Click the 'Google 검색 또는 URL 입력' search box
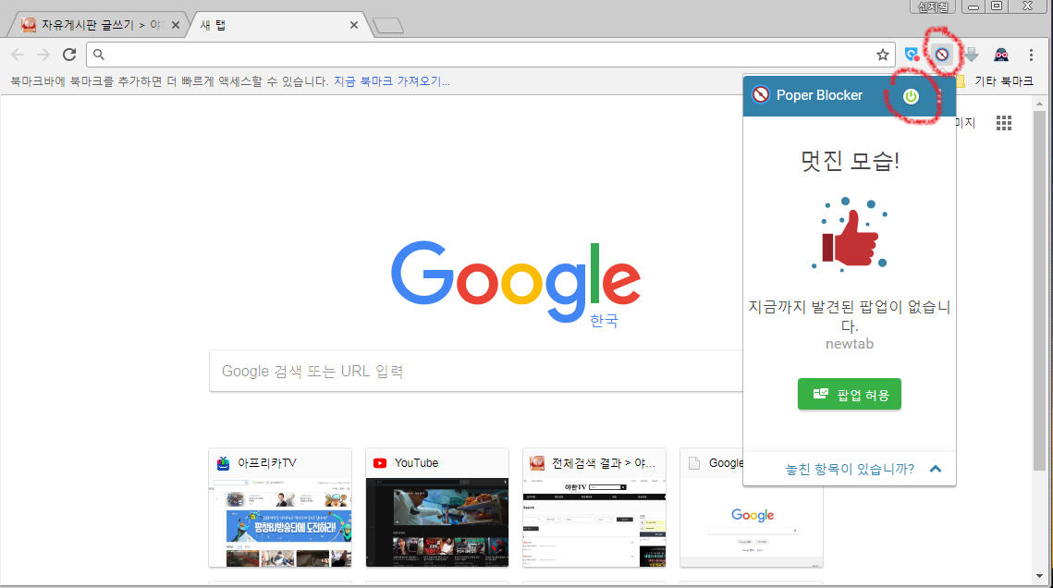This screenshot has width=1053, height=588. tap(475, 371)
